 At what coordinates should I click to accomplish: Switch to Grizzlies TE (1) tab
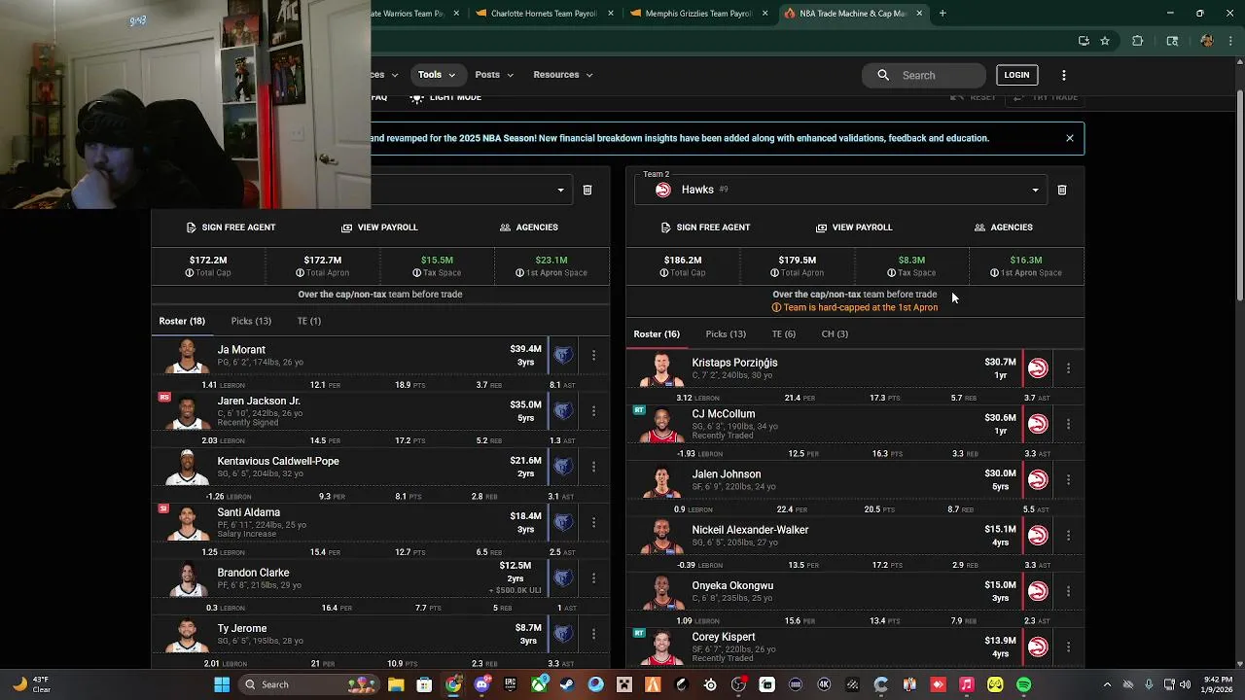pyautogui.click(x=308, y=321)
